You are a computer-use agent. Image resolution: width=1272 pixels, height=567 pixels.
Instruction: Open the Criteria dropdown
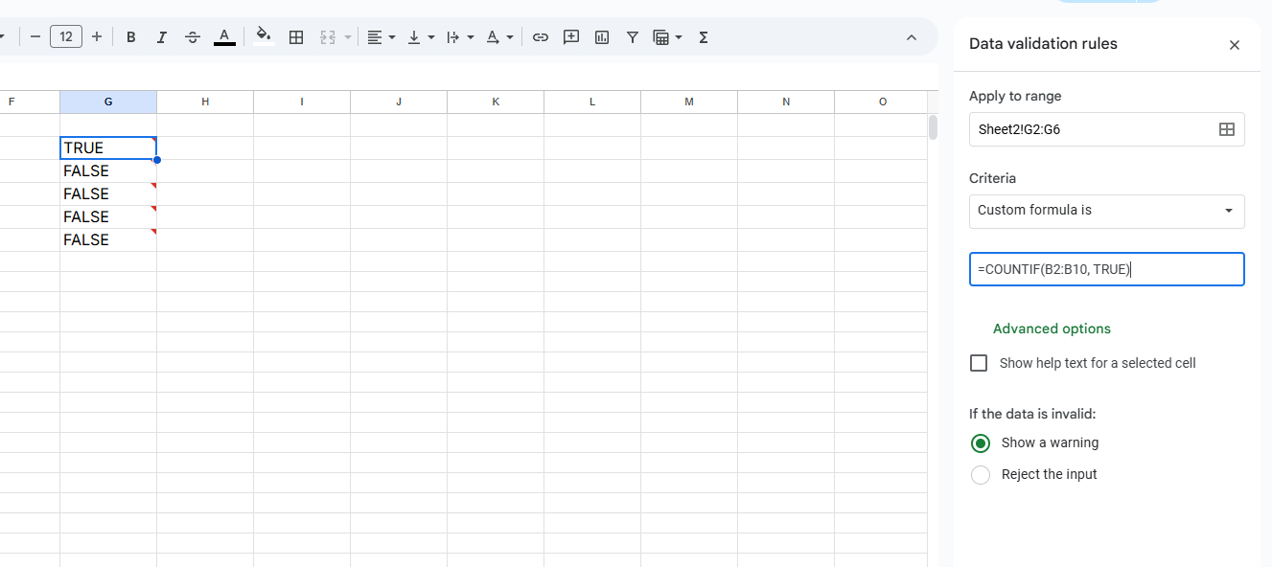tap(1106, 211)
